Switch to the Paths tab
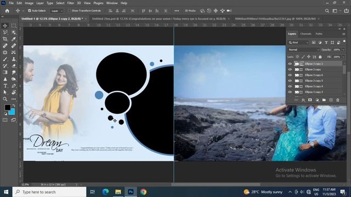351x197 pixels. pos(319,34)
